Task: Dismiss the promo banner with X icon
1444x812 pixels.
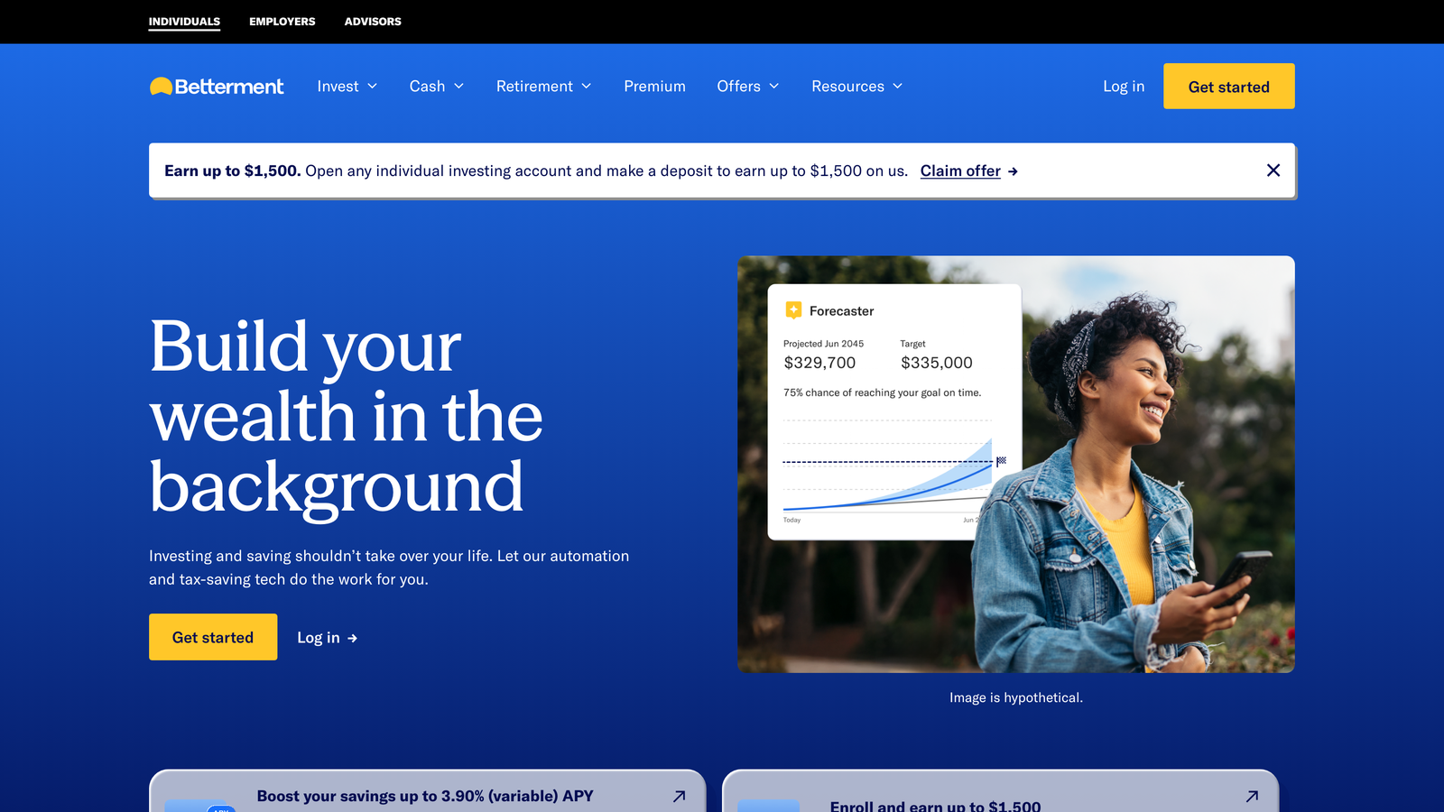Action: tap(1273, 171)
